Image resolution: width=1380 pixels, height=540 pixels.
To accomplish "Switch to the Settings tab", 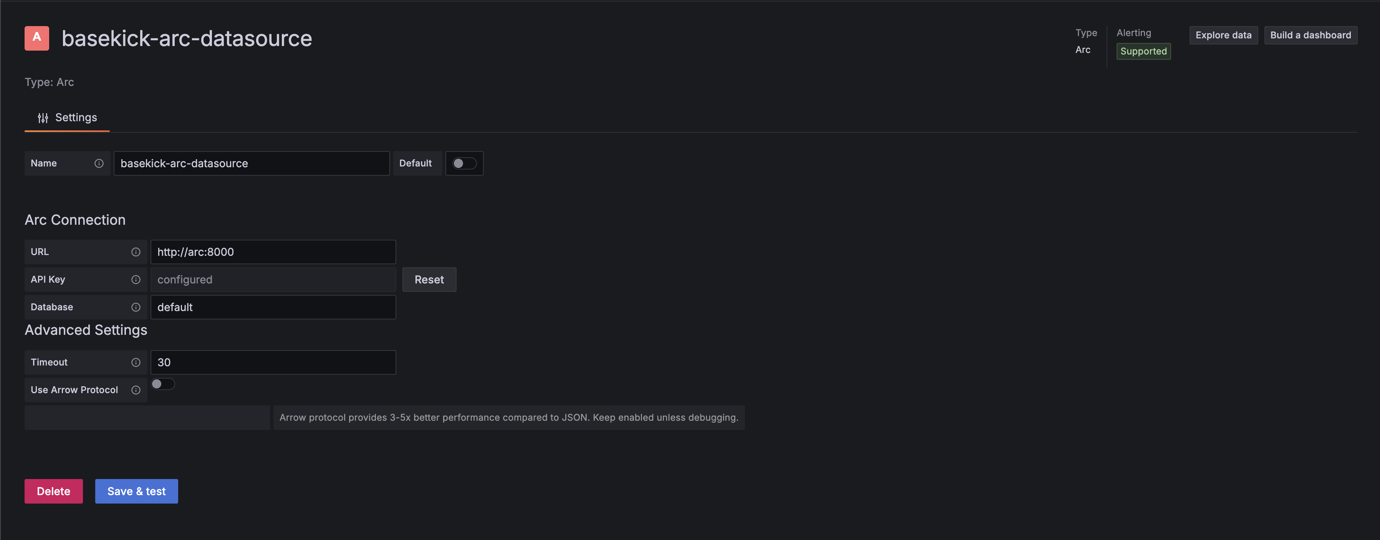I will 66,117.
